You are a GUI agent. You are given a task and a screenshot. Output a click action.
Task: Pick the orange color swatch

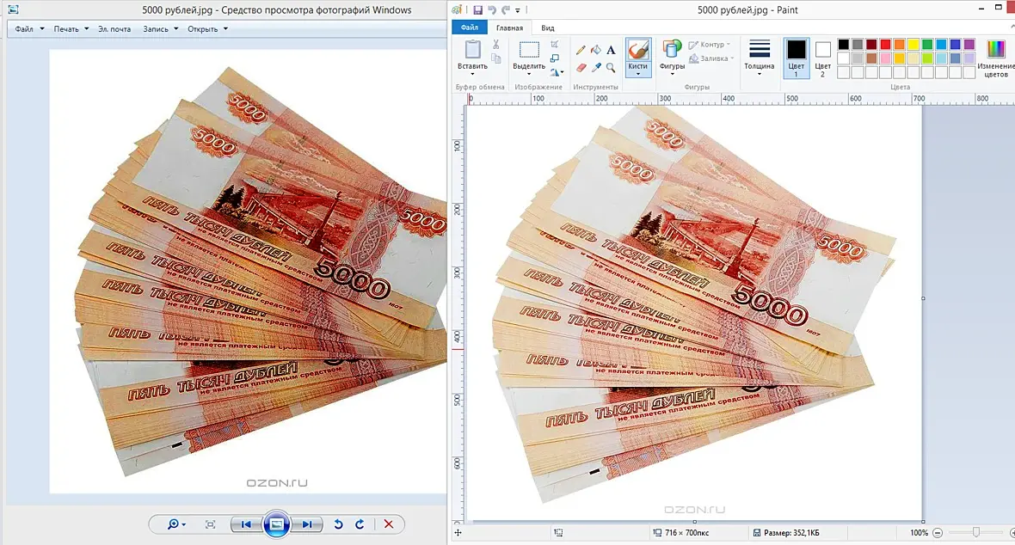tap(899, 44)
